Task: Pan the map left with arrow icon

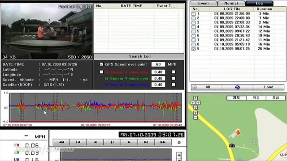Action: (x=193, y=103)
